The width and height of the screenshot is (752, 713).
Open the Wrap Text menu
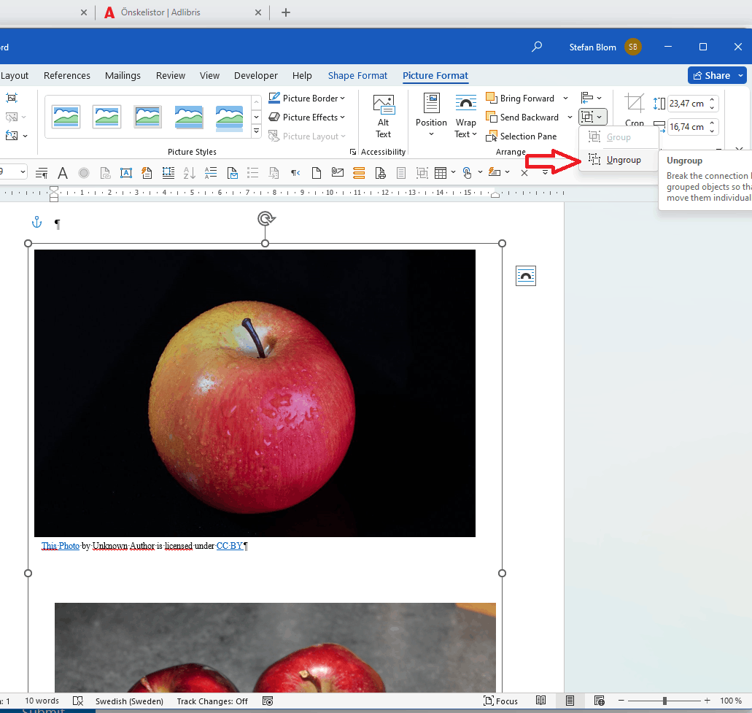pyautogui.click(x=465, y=117)
